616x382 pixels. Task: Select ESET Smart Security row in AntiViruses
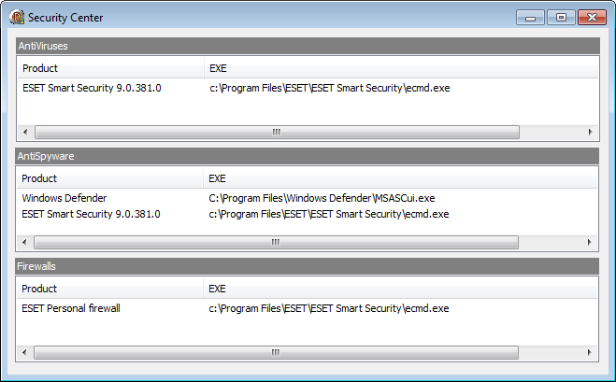[308, 88]
